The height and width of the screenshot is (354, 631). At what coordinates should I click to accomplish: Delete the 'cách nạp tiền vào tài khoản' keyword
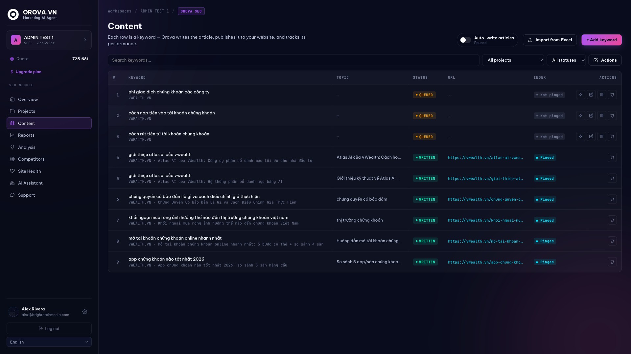click(612, 116)
